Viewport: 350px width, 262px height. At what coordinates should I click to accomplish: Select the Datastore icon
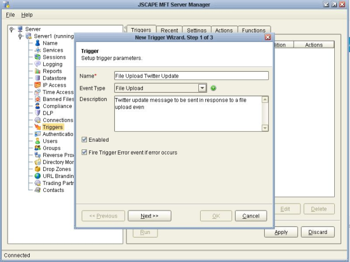[37, 78]
